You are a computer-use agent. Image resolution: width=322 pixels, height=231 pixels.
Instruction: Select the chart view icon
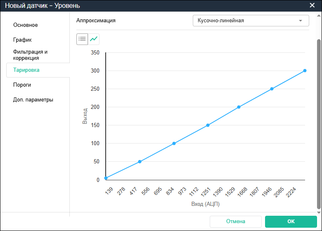(94, 39)
